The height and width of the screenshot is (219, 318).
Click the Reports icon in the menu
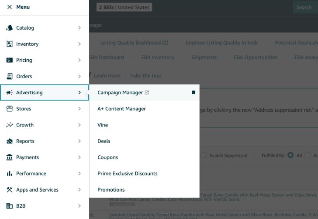[9, 141]
